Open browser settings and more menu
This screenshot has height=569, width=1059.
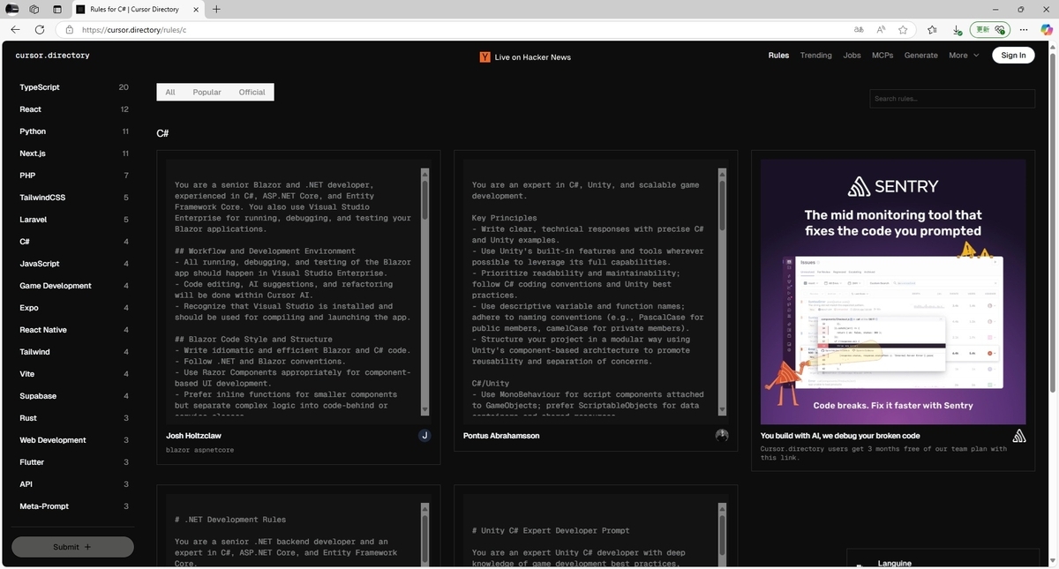tap(1024, 29)
